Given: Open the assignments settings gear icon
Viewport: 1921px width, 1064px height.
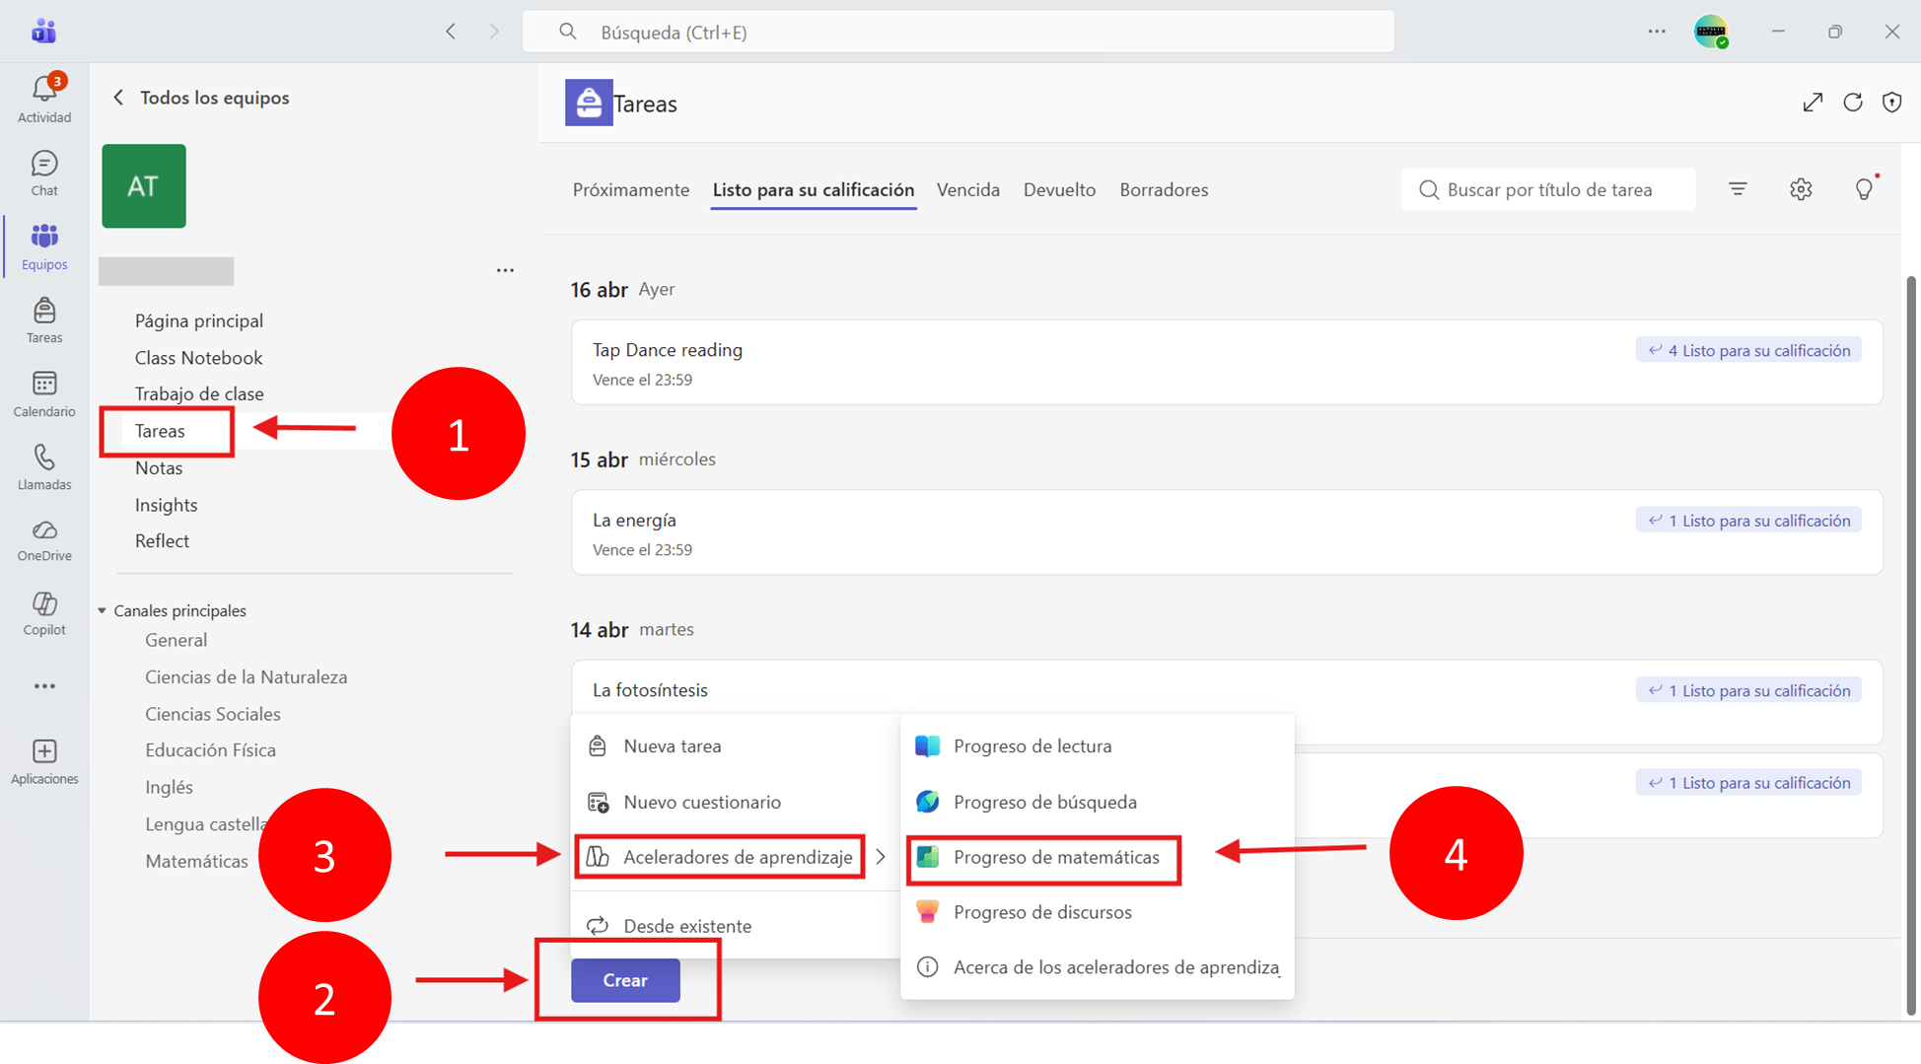Looking at the screenshot, I should (1801, 189).
